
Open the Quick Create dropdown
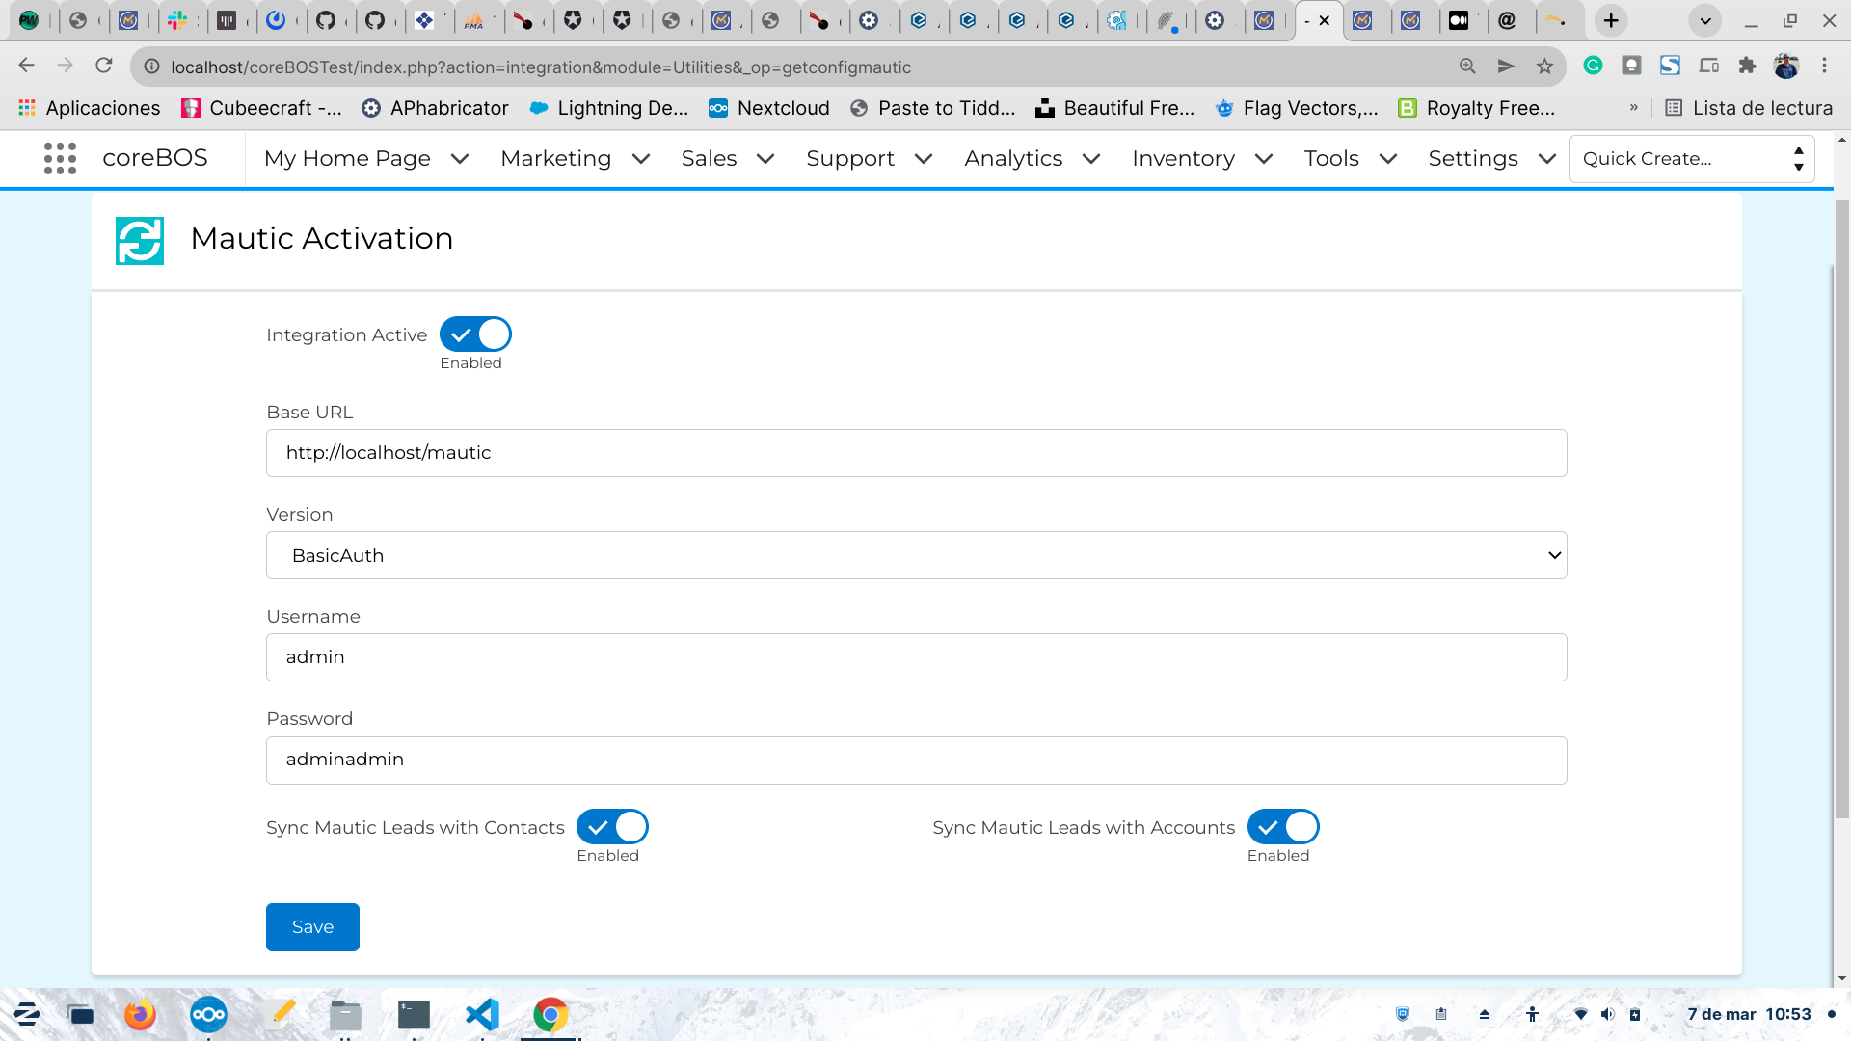pyautogui.click(x=1692, y=158)
